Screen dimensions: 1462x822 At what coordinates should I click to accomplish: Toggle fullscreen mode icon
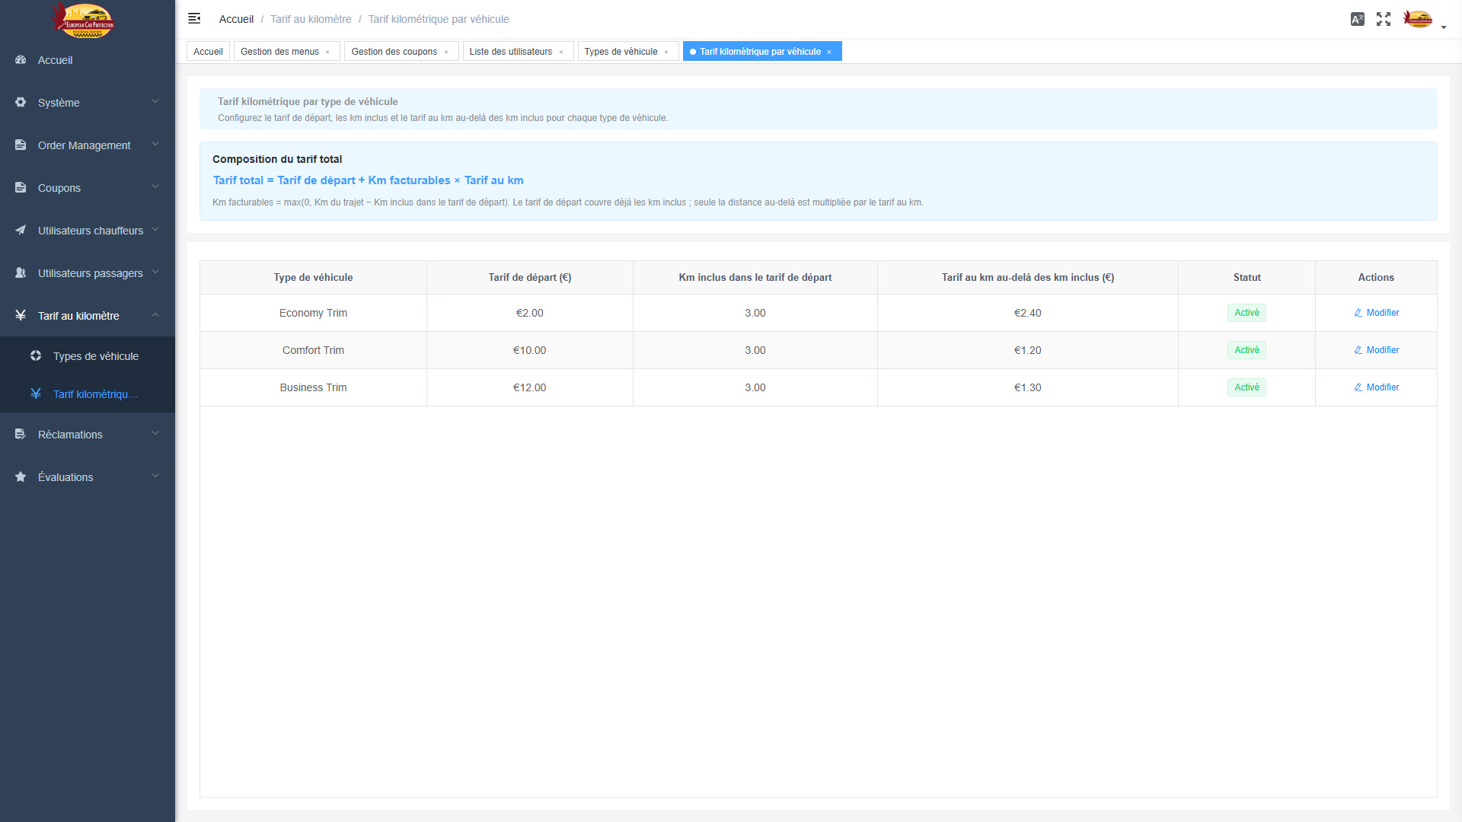[1384, 19]
